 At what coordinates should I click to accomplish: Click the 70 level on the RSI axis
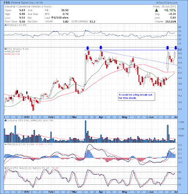tap(180, 32)
